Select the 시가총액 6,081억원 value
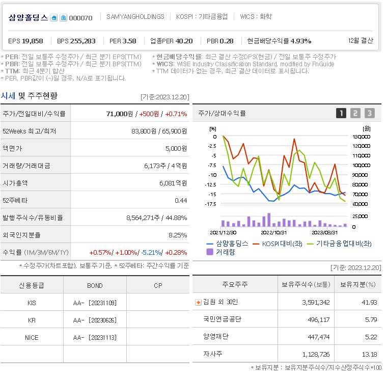The height and width of the screenshot is (376, 386). (173, 183)
